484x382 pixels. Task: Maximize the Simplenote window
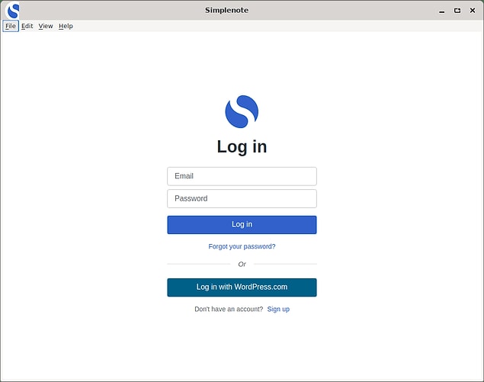457,11
